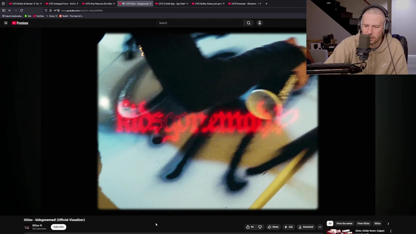The width and height of the screenshot is (416, 234).
Task: Click the YouTube Premium logo
Action: (20, 23)
